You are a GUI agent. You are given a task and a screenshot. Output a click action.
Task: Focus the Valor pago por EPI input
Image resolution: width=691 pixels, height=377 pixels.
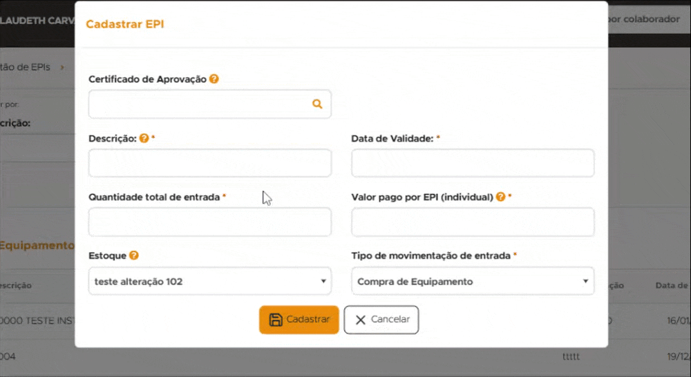click(473, 222)
